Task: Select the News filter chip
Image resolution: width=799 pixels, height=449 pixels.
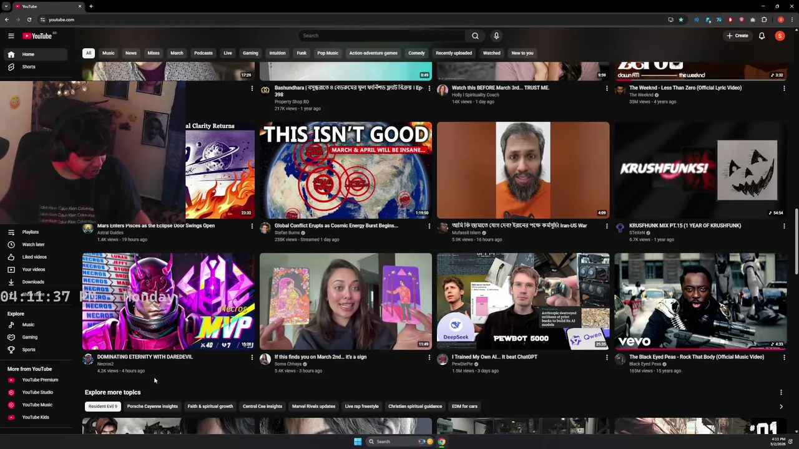Action: coord(131,53)
